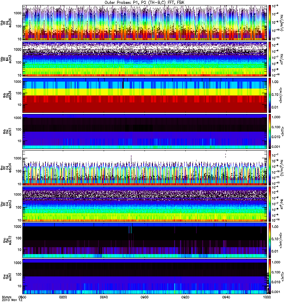Select the thc fbk scm1 filter bank panel
This screenshot has width=289, height=308.
(x=144, y=276)
